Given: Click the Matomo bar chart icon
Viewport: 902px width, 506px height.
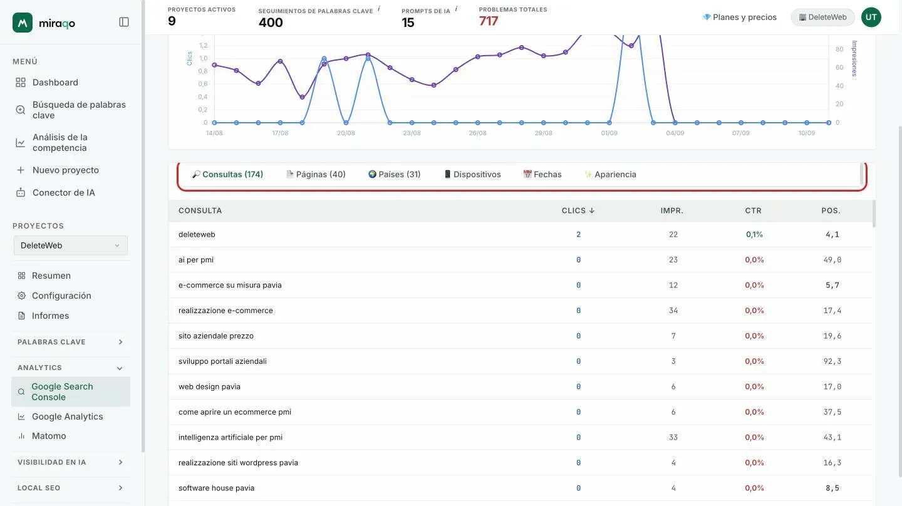Looking at the screenshot, I should point(21,436).
